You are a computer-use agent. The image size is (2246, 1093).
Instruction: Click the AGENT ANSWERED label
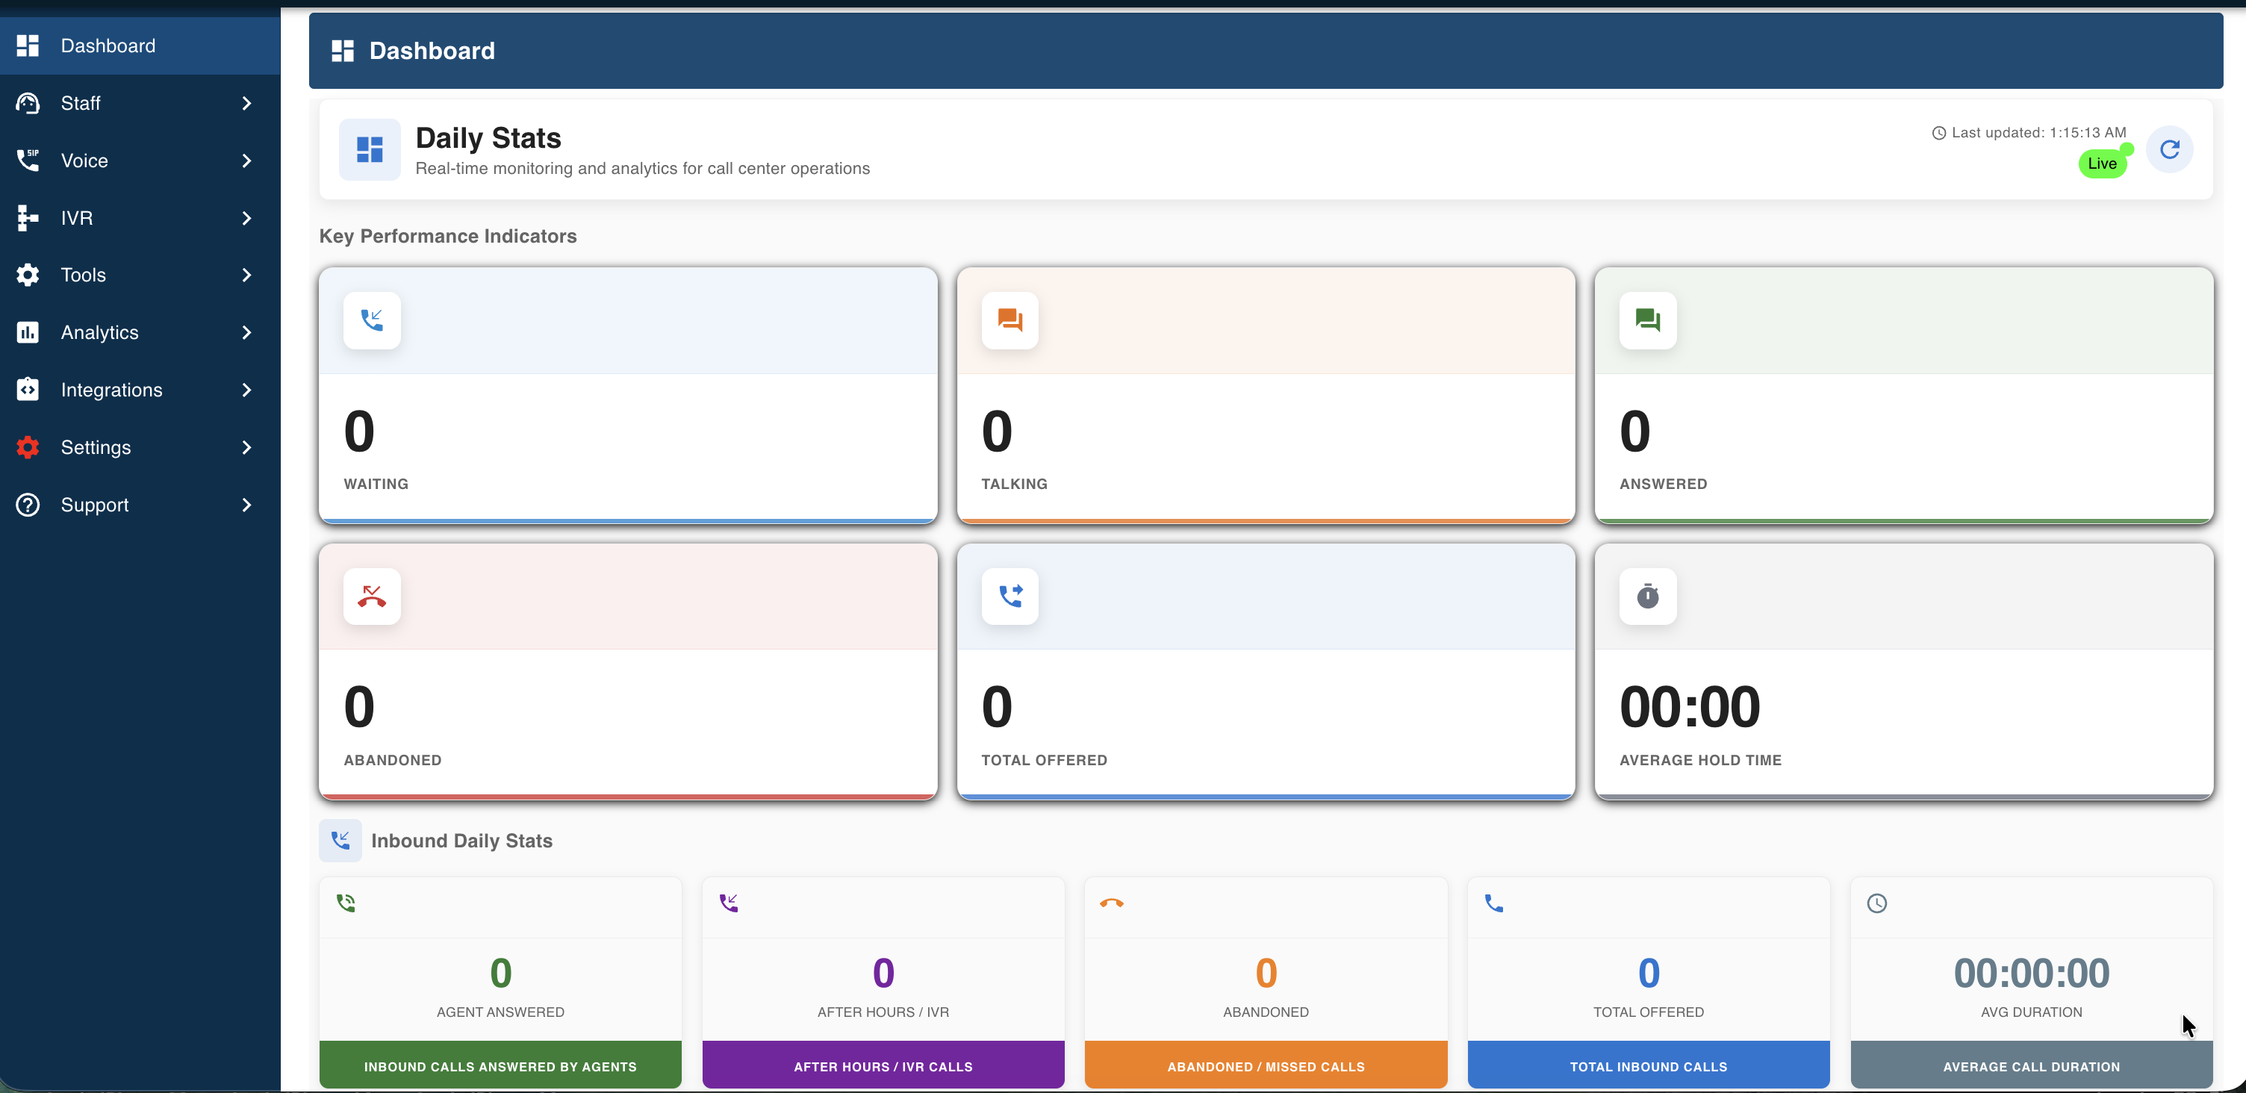click(x=500, y=1012)
